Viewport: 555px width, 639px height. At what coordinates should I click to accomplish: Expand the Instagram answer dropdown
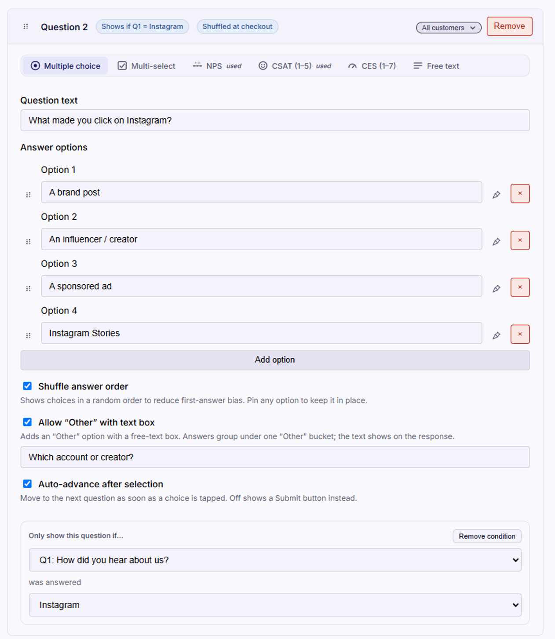pos(275,605)
